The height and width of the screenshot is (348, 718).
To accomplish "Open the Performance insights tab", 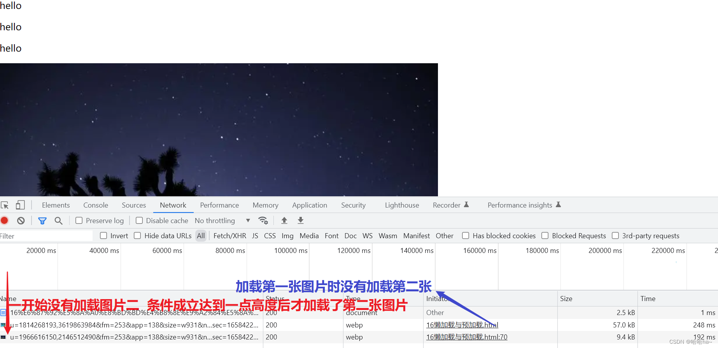I will coord(524,205).
